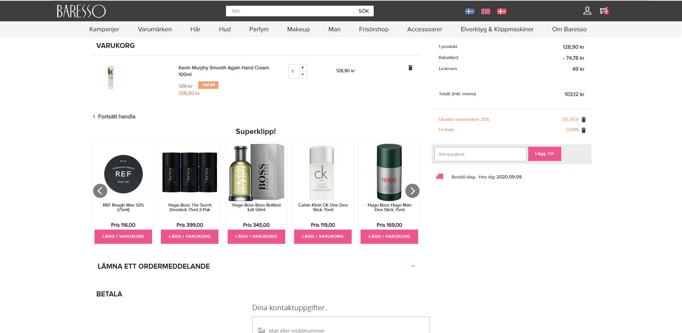Image resolution: width=682 pixels, height=333 pixels.
Task: Show previous Superklipp carousel products
Action: [x=100, y=191]
